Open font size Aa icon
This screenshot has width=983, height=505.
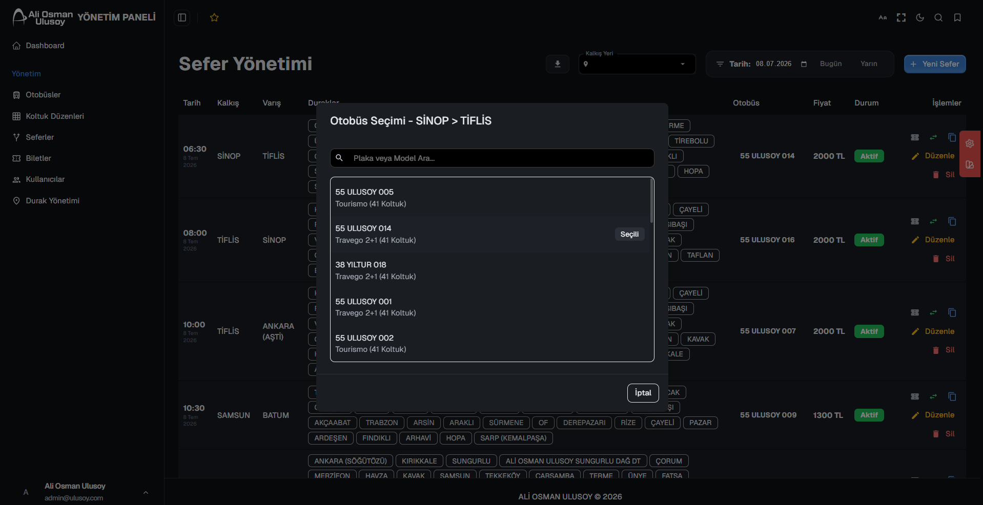click(x=883, y=18)
